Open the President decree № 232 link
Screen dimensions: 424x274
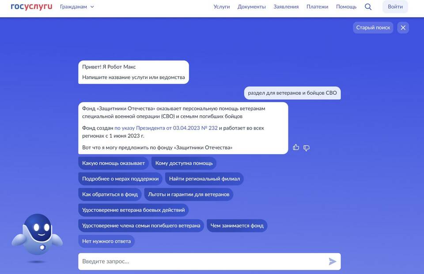tap(166, 128)
